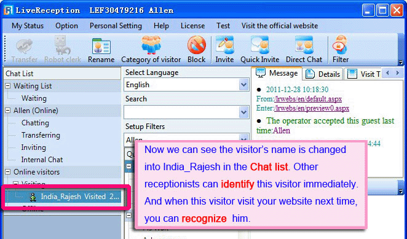Switch to the Message tab

click(277, 73)
